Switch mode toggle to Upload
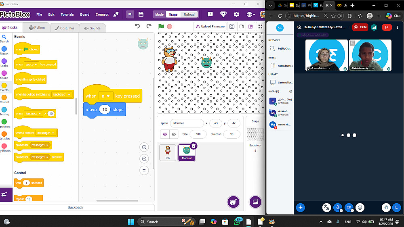Image resolution: width=404 pixels, height=227 pixels. pyautogui.click(x=189, y=15)
